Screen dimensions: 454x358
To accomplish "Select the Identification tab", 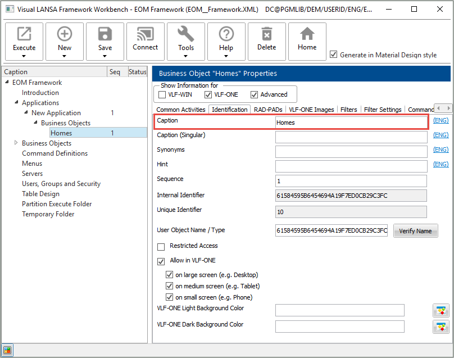I will point(230,110).
